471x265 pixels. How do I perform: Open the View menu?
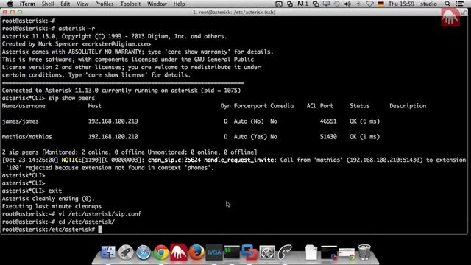[x=82, y=4]
